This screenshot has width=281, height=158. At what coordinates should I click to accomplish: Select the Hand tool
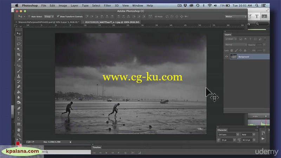click(x=19, y=130)
